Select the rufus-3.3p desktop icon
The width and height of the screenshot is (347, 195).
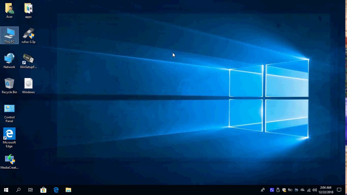click(28, 35)
